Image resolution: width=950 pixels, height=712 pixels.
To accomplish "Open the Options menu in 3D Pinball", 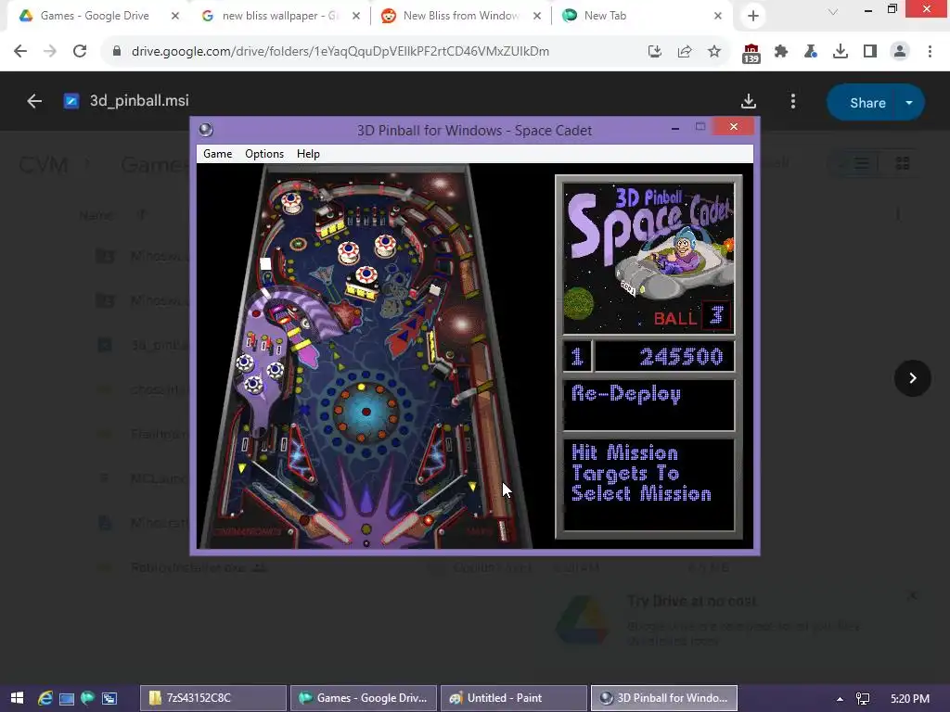I will [264, 154].
